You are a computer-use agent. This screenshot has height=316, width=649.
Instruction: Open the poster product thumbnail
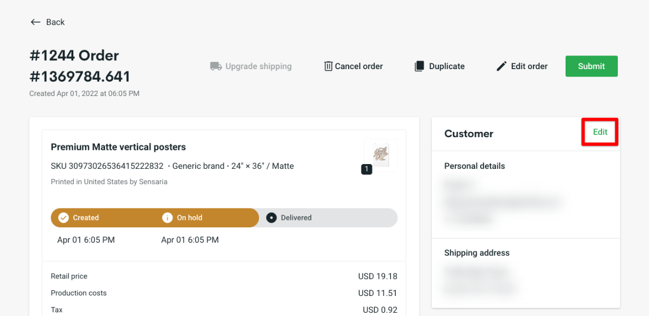(380, 154)
